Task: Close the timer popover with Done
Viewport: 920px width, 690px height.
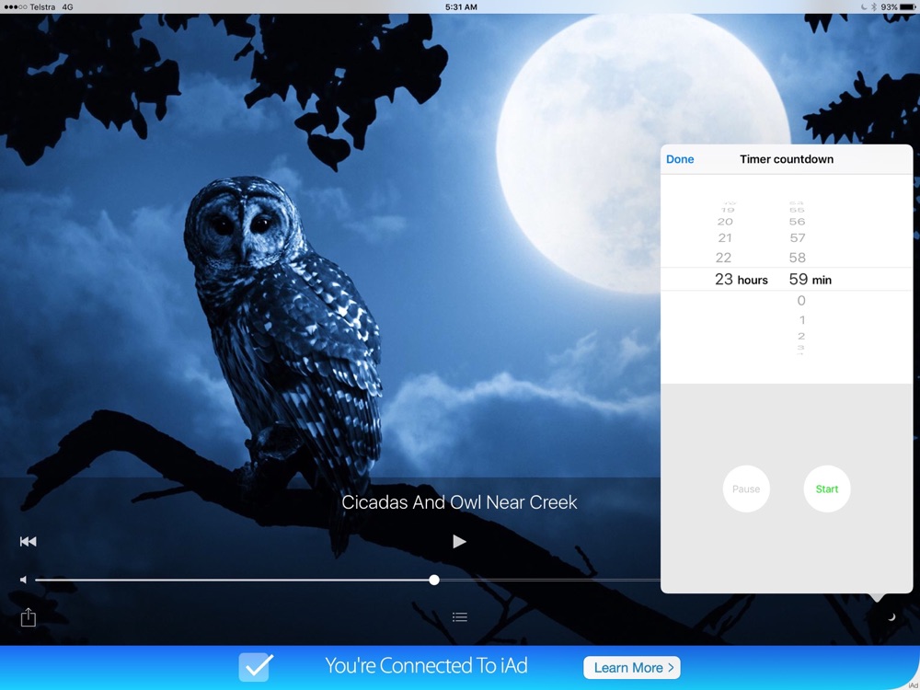Action: coord(680,159)
